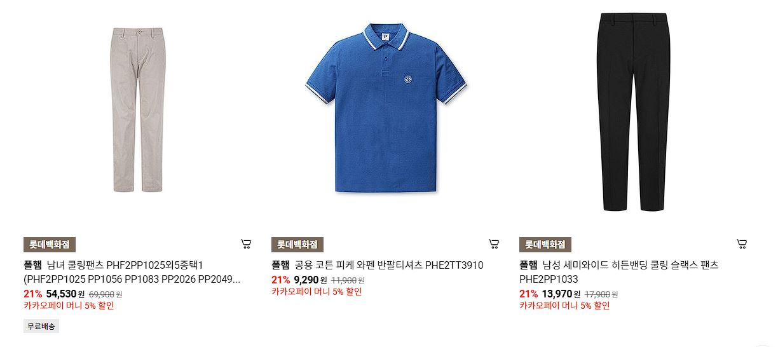
Task: Open the black slacks product image
Action: (634, 111)
